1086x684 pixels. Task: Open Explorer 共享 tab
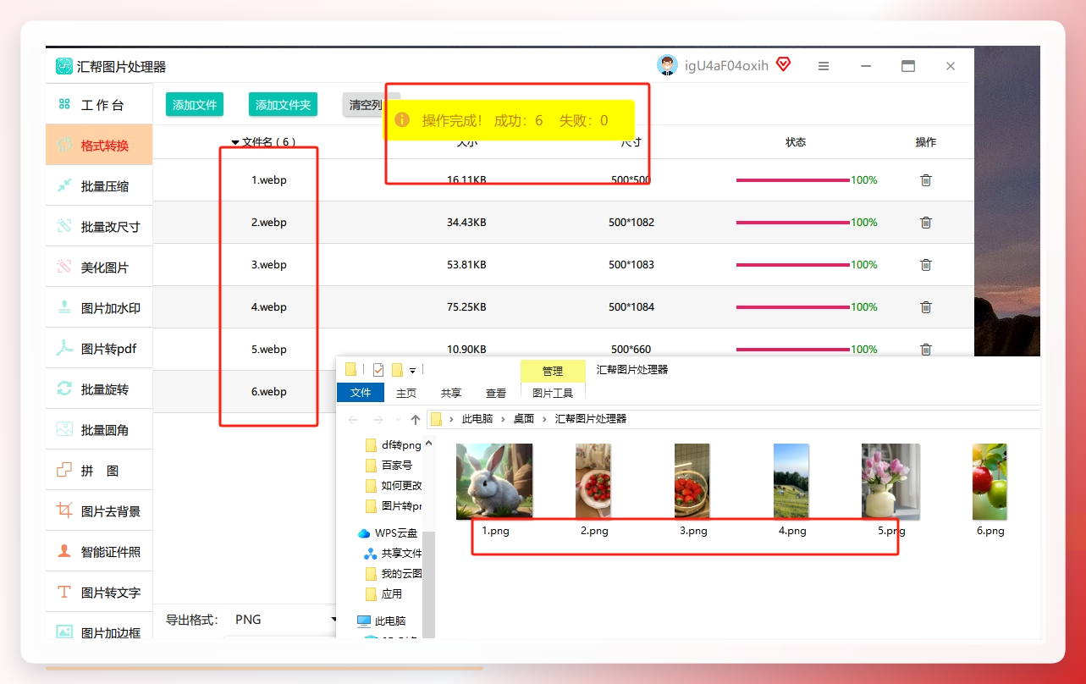451,393
